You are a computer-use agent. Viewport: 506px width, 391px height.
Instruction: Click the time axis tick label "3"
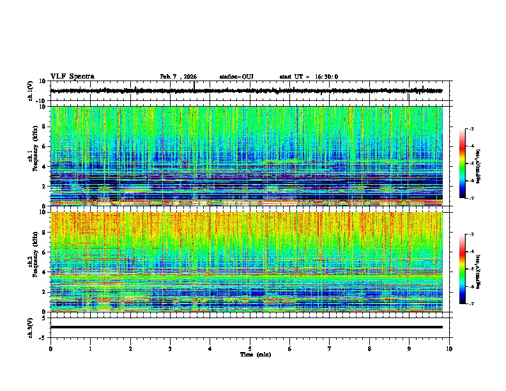(170, 349)
